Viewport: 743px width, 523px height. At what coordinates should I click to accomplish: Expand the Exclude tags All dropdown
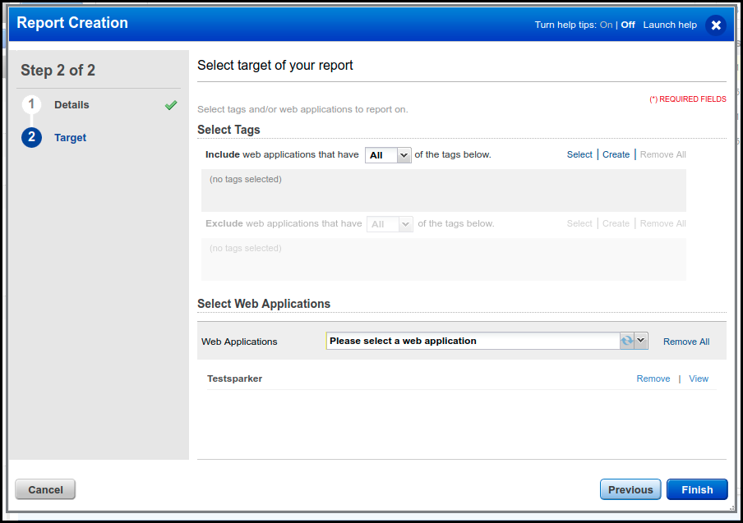pyautogui.click(x=389, y=223)
